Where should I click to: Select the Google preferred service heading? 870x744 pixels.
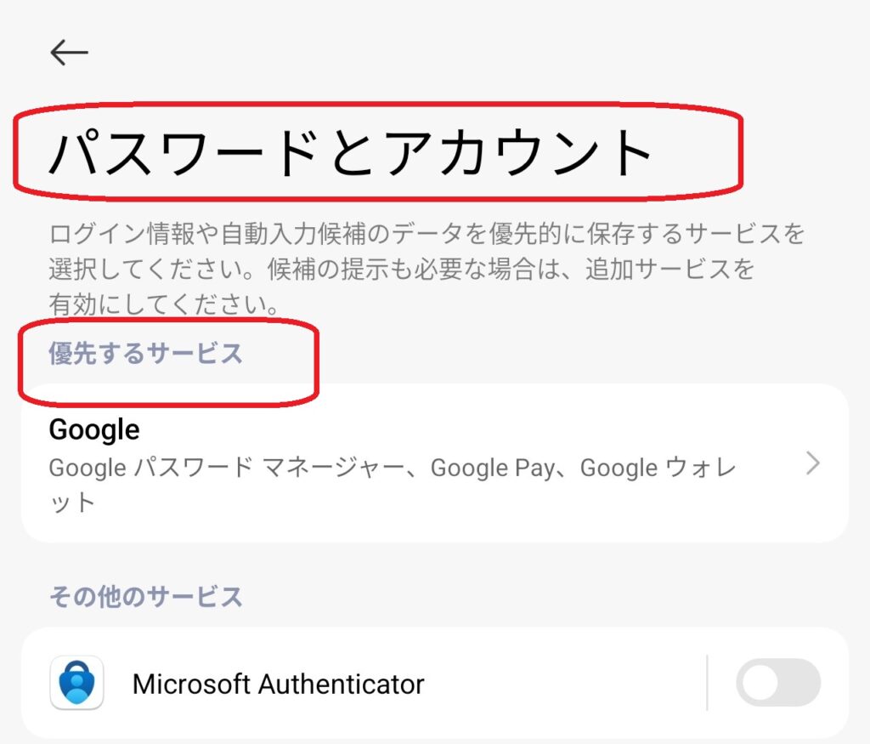94,429
